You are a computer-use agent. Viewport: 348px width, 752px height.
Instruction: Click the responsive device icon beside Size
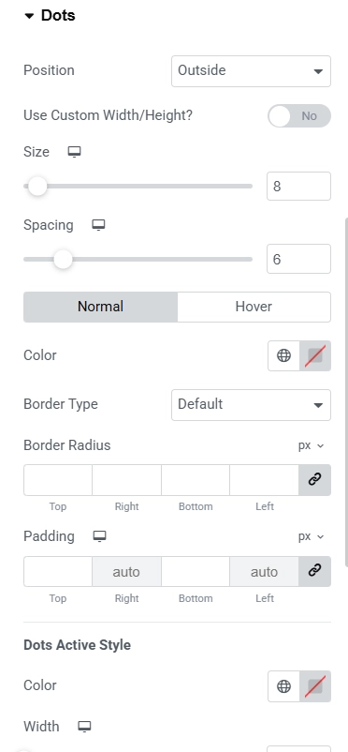click(74, 152)
